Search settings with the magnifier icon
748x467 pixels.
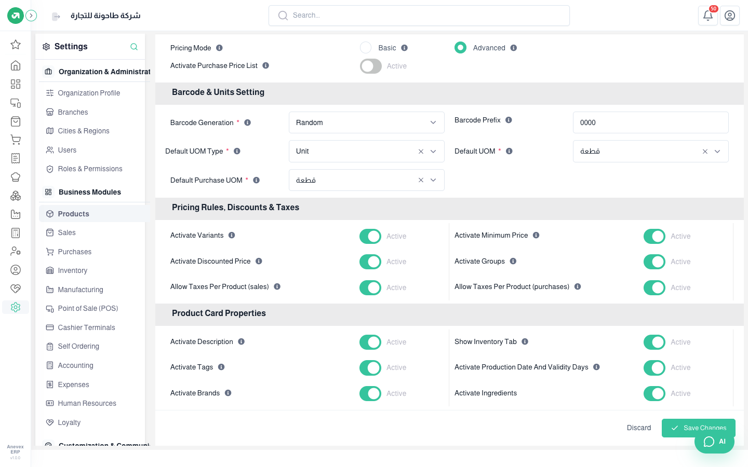coord(134,47)
